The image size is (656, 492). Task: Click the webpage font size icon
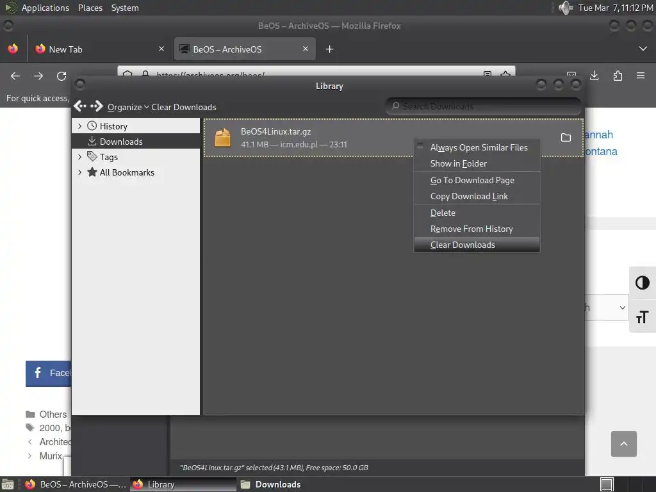[642, 316]
